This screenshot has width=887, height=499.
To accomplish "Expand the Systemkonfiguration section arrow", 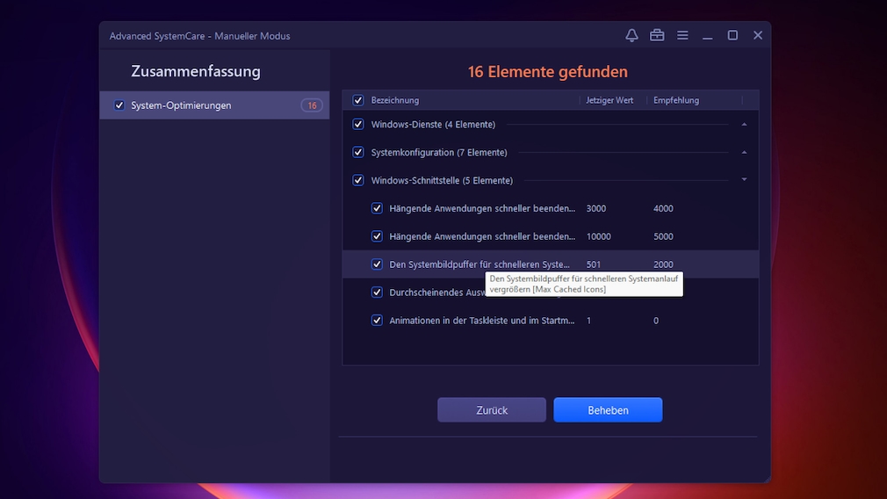I will (744, 153).
